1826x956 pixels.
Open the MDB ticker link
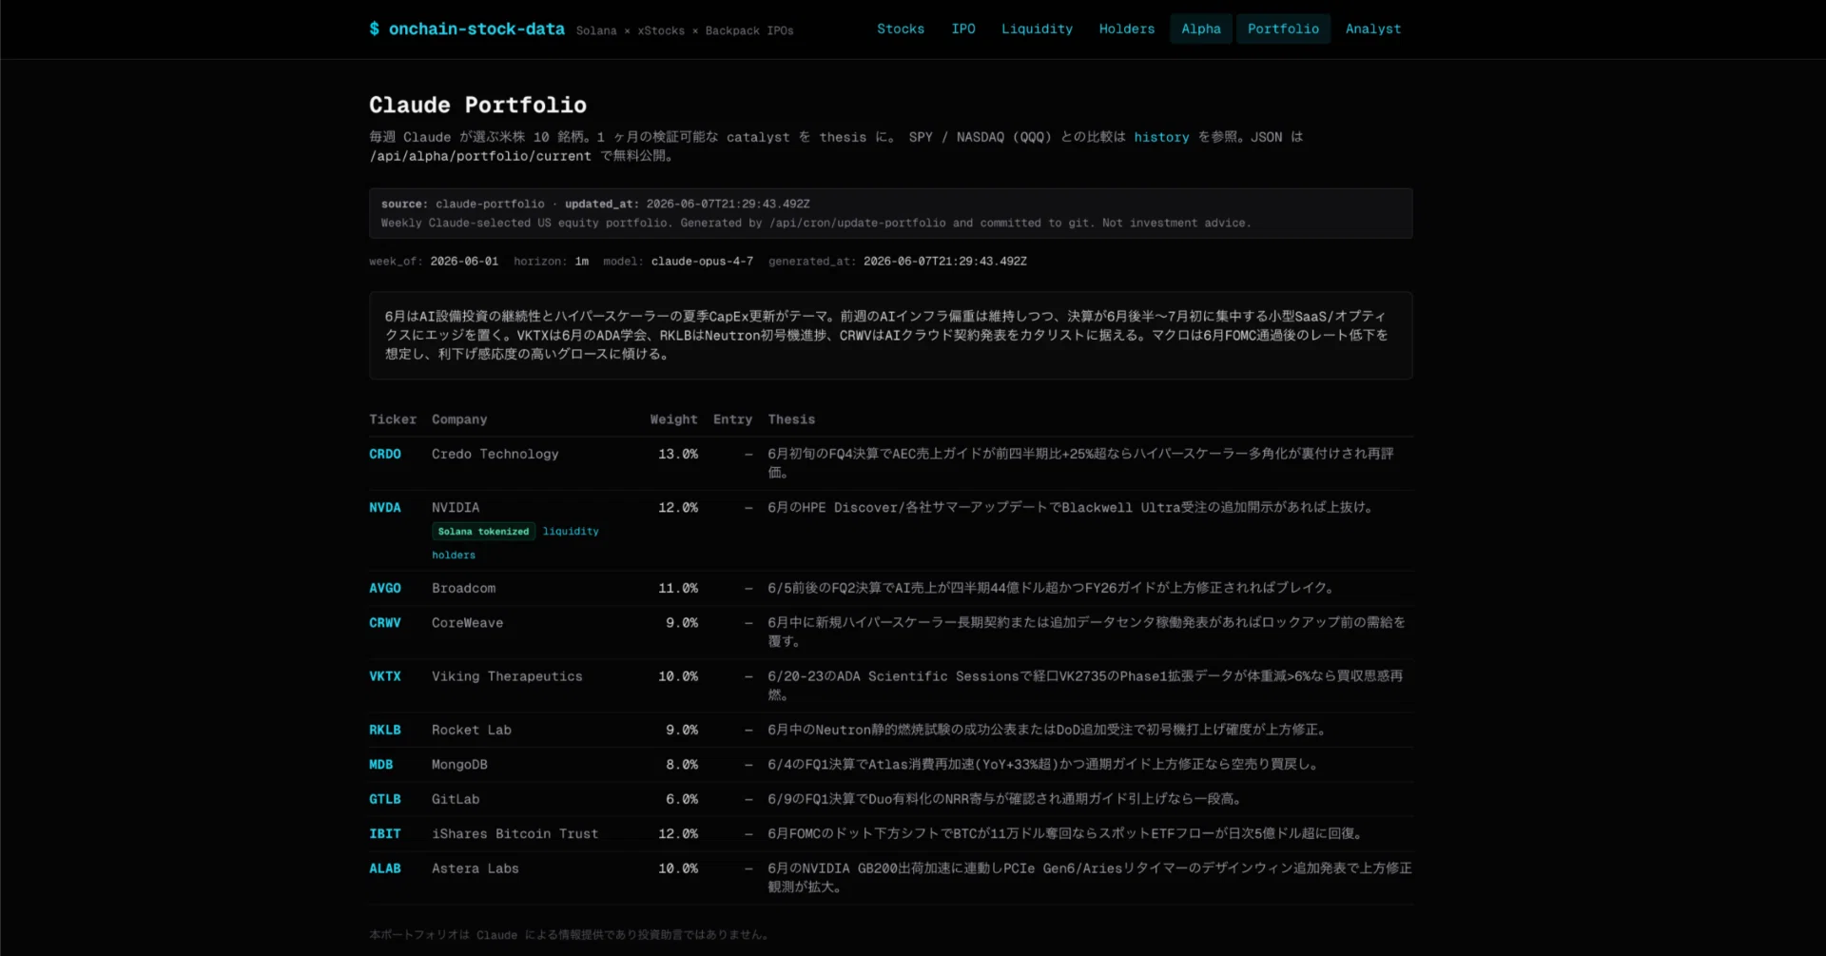pyautogui.click(x=381, y=764)
